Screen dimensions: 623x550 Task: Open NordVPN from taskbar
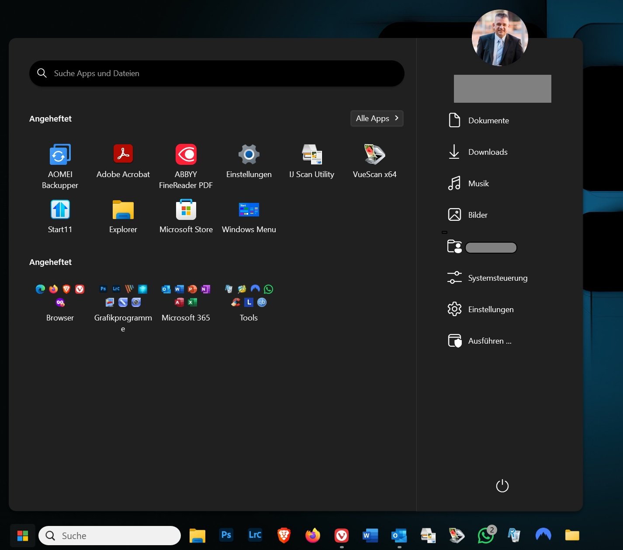543,535
